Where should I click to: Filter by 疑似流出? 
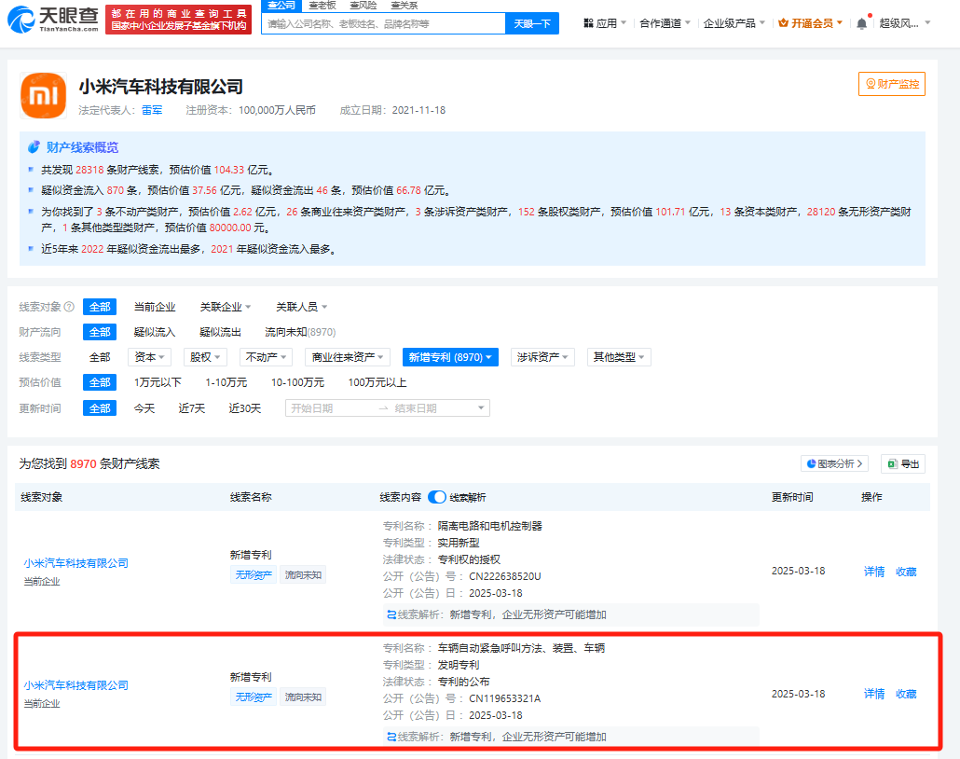(220, 332)
